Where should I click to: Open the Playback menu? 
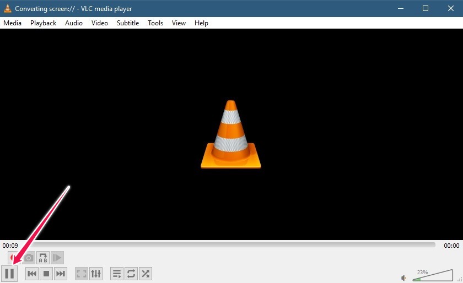tap(43, 23)
